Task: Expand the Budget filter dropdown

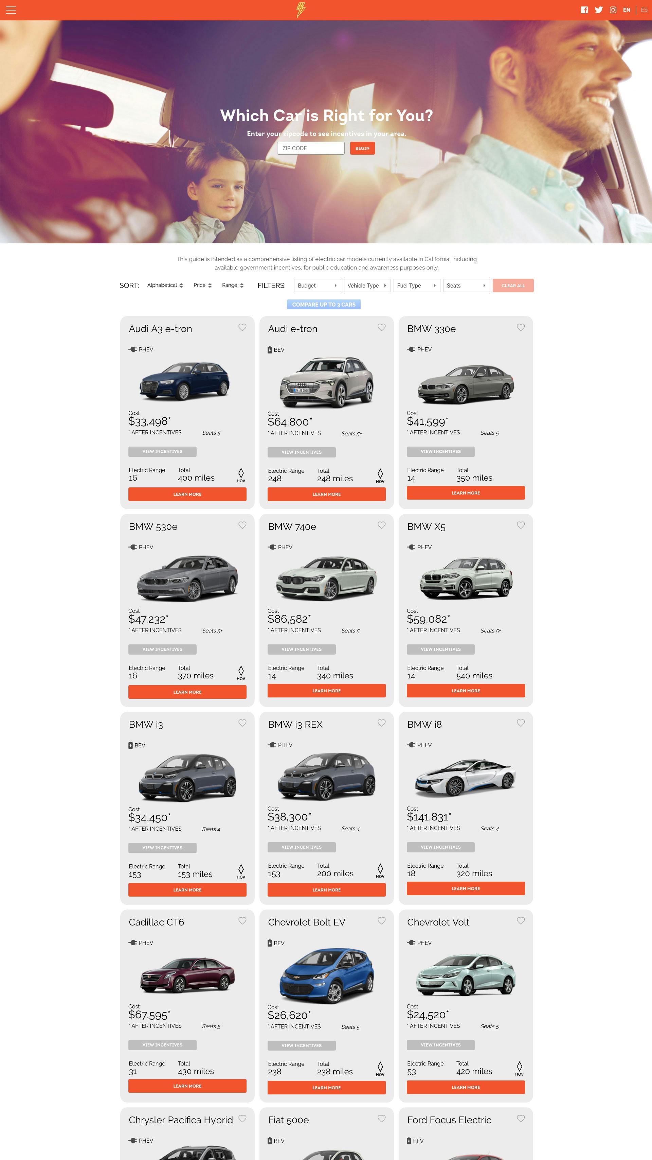Action: (317, 285)
